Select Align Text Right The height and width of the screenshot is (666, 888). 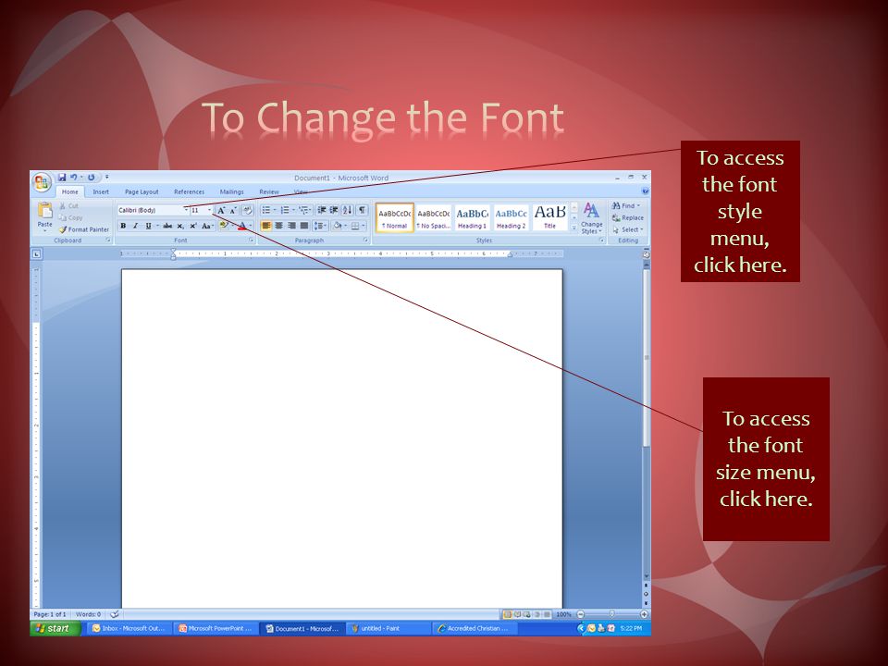291,226
